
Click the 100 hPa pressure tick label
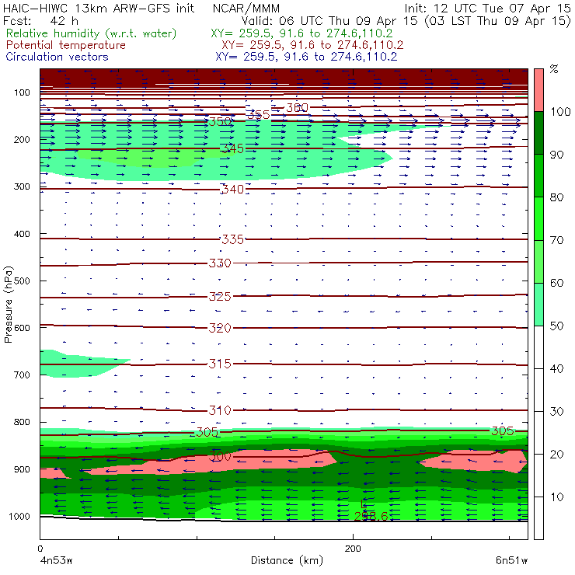pyautogui.click(x=22, y=92)
